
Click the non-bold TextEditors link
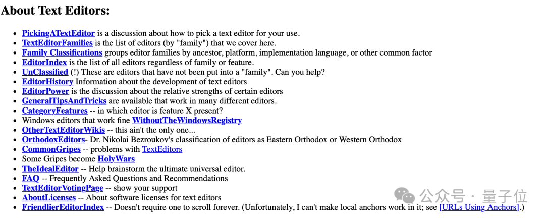click(162, 149)
